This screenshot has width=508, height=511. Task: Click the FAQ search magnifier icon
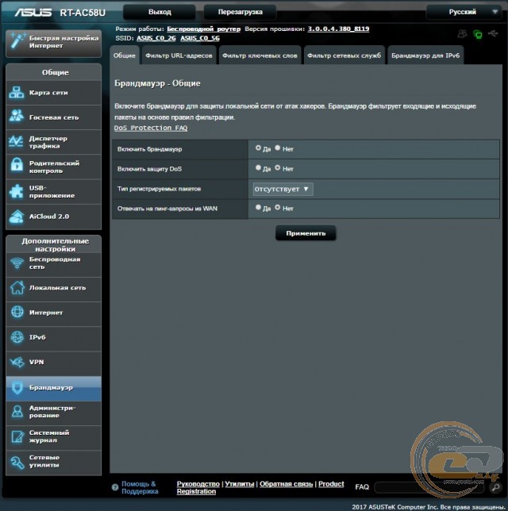click(495, 487)
